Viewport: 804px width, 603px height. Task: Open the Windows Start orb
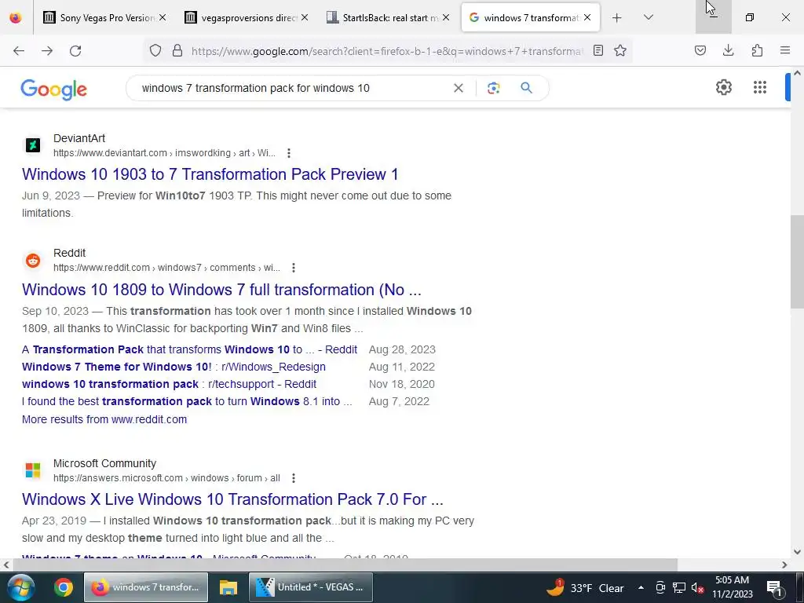pyautogui.click(x=20, y=587)
